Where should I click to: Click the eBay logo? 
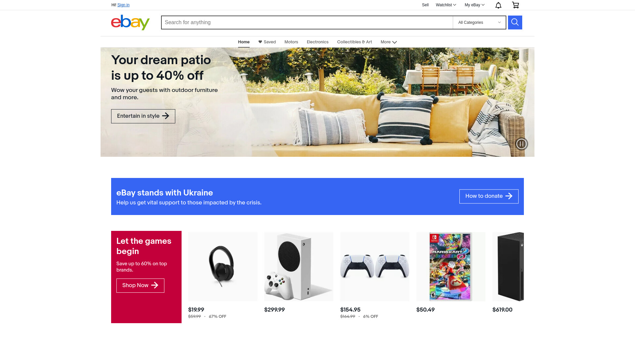pos(130,22)
